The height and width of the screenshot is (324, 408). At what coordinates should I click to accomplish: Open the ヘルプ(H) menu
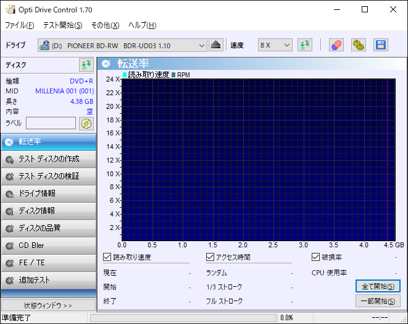pyautogui.click(x=143, y=25)
